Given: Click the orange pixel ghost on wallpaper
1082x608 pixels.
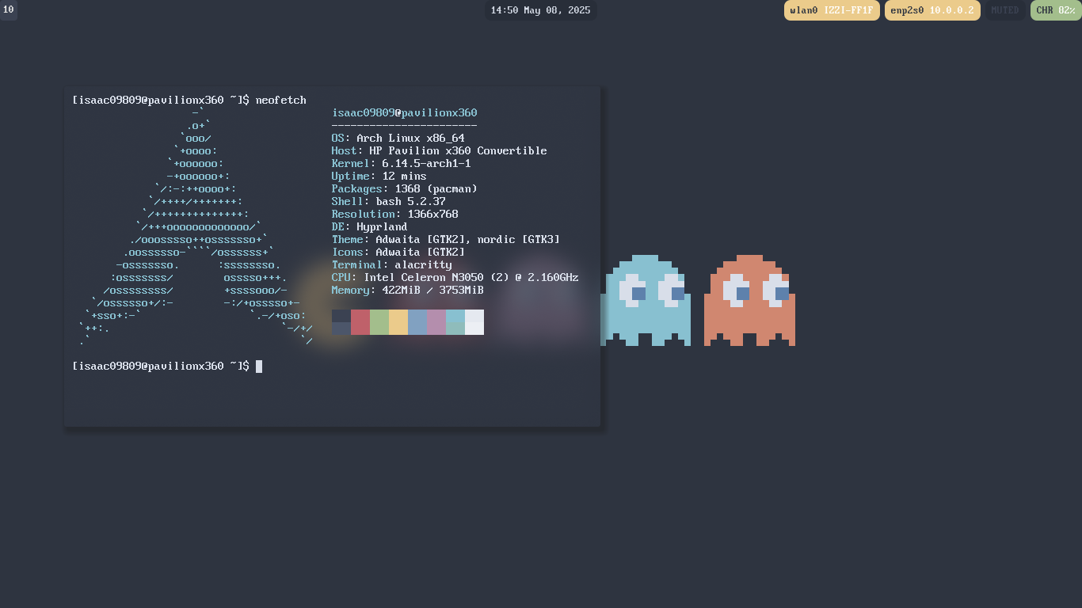Looking at the screenshot, I should point(749,300).
